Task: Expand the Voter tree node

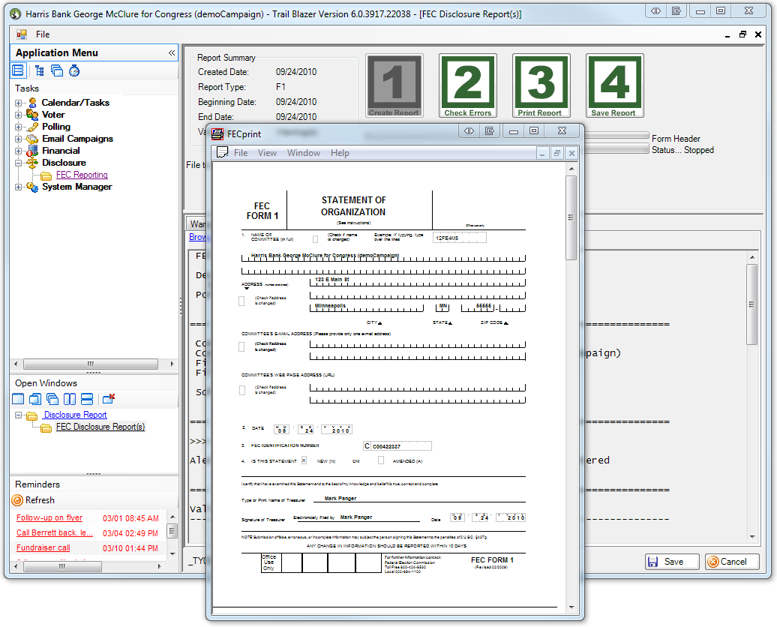Action: (19, 115)
